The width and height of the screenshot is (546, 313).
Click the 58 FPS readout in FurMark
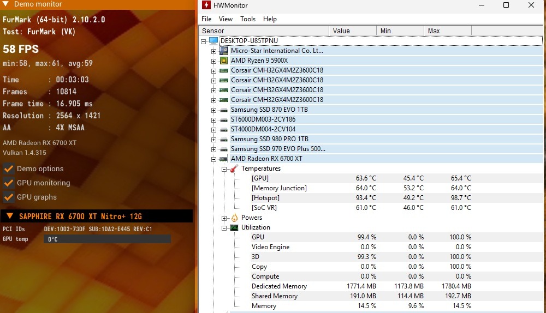point(21,49)
